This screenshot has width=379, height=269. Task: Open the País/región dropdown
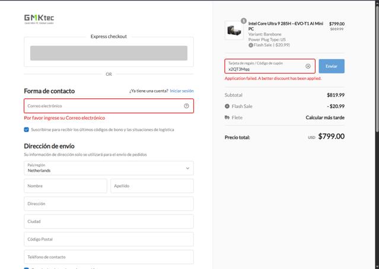click(x=109, y=168)
